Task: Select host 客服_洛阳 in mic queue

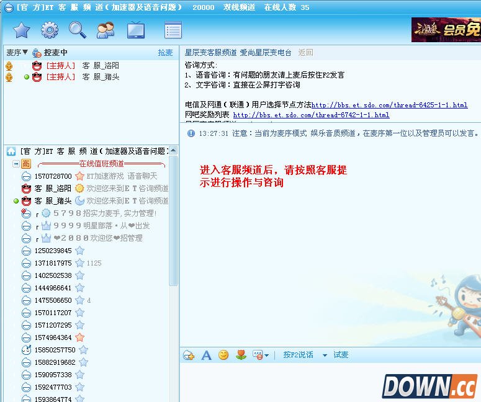Action: pyautogui.click(x=82, y=66)
